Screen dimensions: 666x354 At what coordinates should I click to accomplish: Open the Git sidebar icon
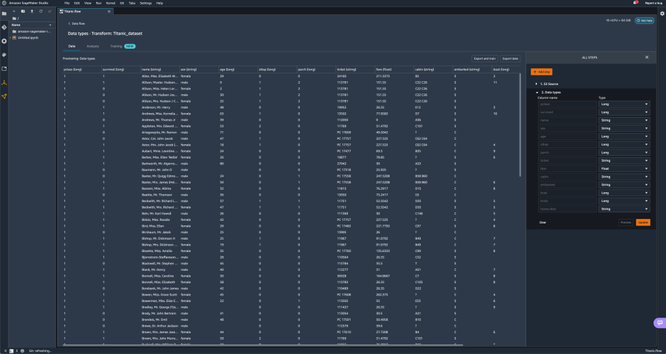[5, 27]
